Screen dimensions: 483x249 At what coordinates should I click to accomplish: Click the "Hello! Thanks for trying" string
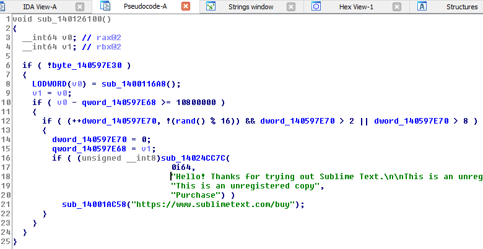click(x=327, y=177)
